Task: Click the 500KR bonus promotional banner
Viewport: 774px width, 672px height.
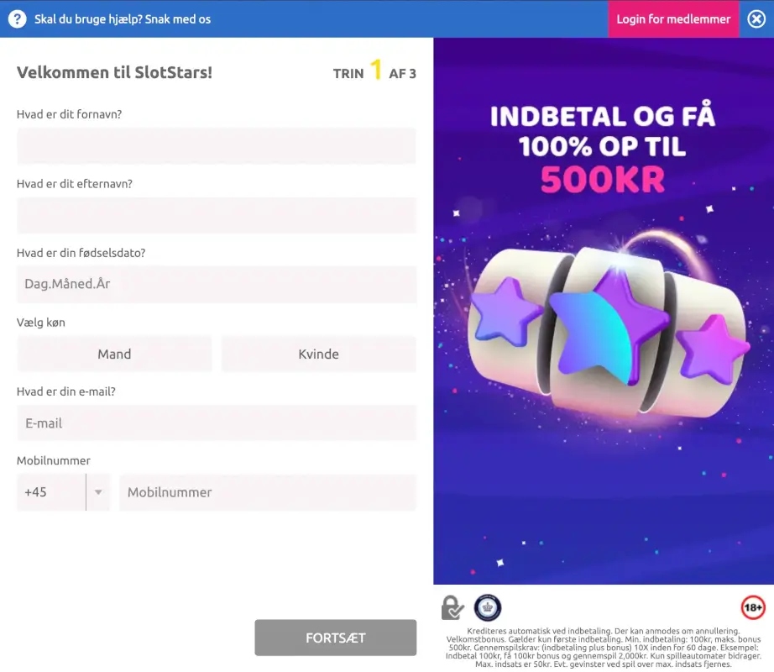Action: coord(602,311)
